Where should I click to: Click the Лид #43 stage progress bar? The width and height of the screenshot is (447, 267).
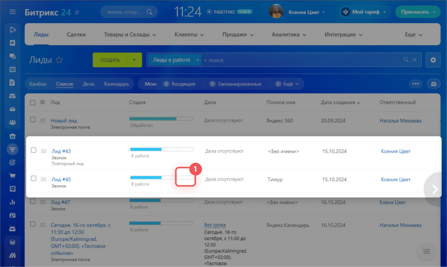coord(162,149)
